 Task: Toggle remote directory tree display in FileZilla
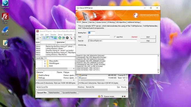[51, 38]
